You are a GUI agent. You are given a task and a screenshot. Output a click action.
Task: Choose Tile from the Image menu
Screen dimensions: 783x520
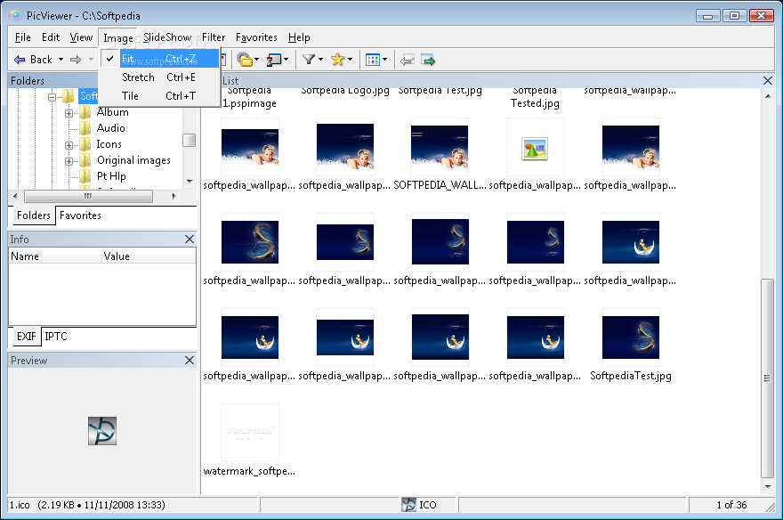click(159, 96)
